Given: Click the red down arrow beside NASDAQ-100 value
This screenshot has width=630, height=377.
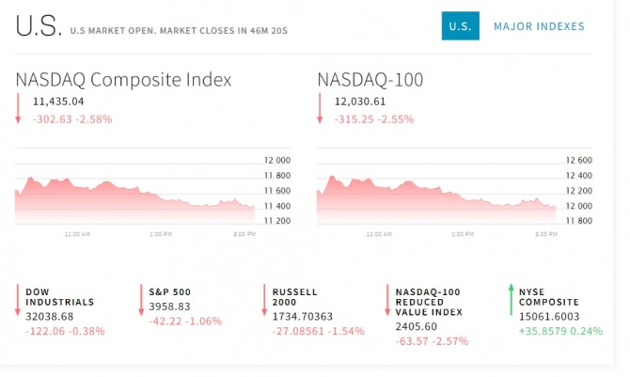Looking at the screenshot, I should [x=321, y=108].
